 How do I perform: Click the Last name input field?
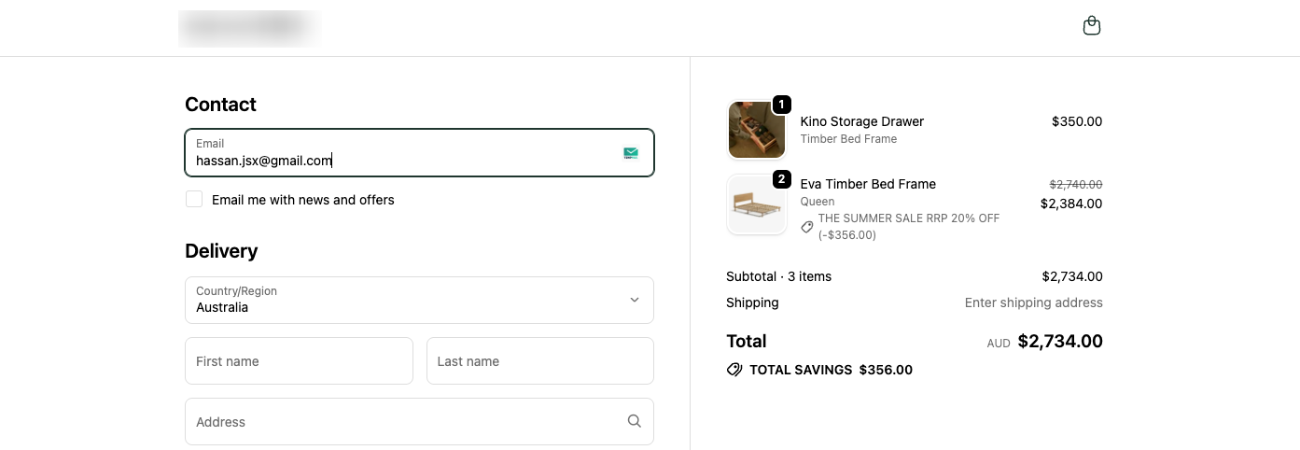pos(540,360)
